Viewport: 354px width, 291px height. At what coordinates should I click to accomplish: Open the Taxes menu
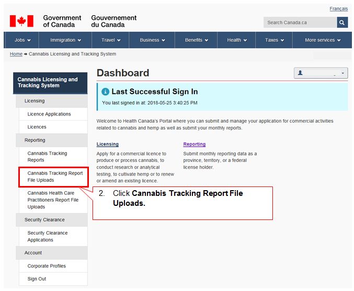click(275, 40)
